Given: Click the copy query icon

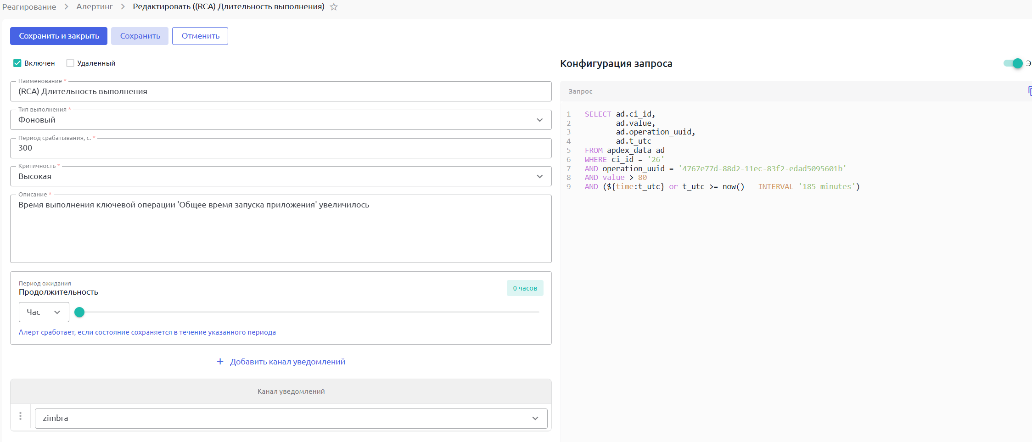Looking at the screenshot, I should click(x=1030, y=91).
